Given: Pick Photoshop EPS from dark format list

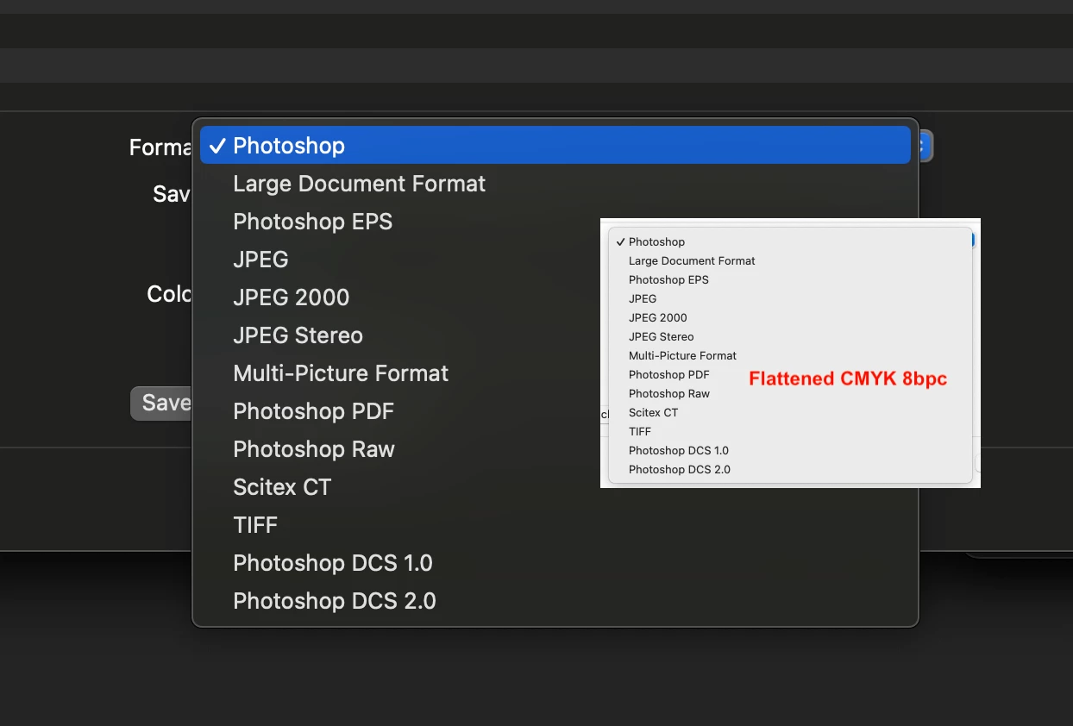Looking at the screenshot, I should tap(555, 222).
